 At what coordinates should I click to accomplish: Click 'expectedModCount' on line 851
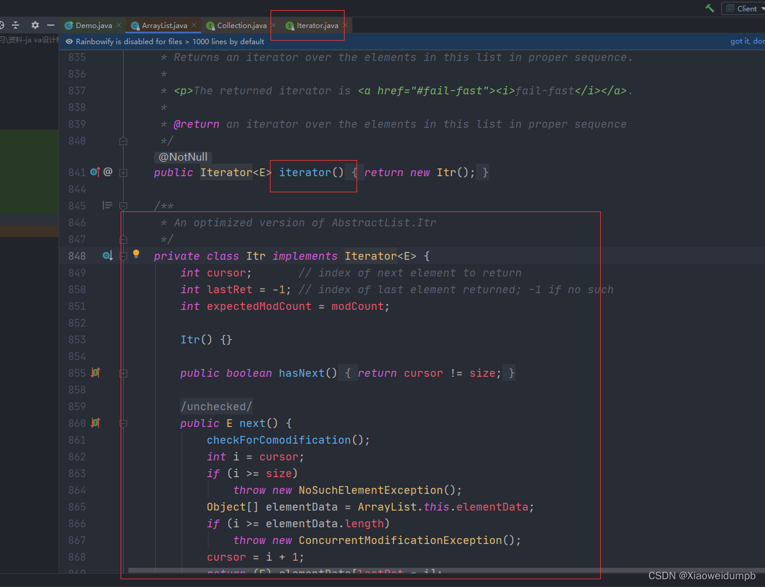(259, 306)
